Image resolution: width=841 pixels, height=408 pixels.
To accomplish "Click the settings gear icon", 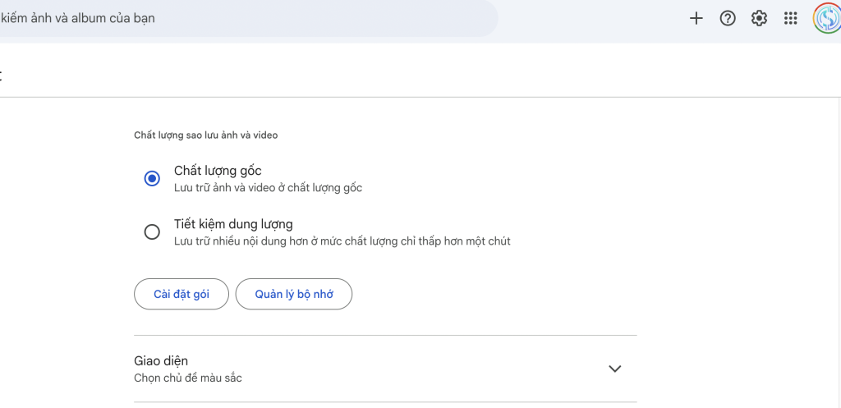I will pos(759,18).
